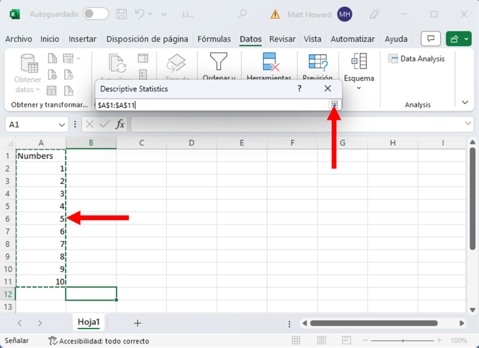The image size is (479, 348).
Task: Open the Fórmulas ribbon tab
Action: pyautogui.click(x=214, y=39)
